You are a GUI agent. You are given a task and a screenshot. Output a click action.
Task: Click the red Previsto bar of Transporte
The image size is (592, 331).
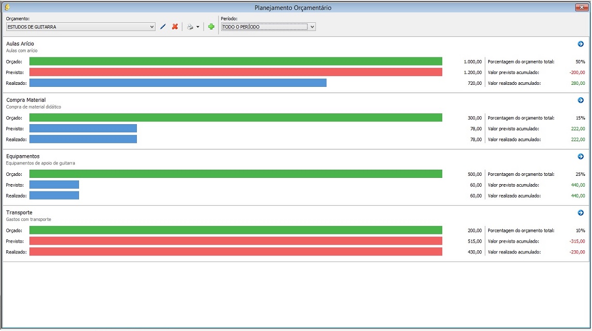[x=236, y=241]
